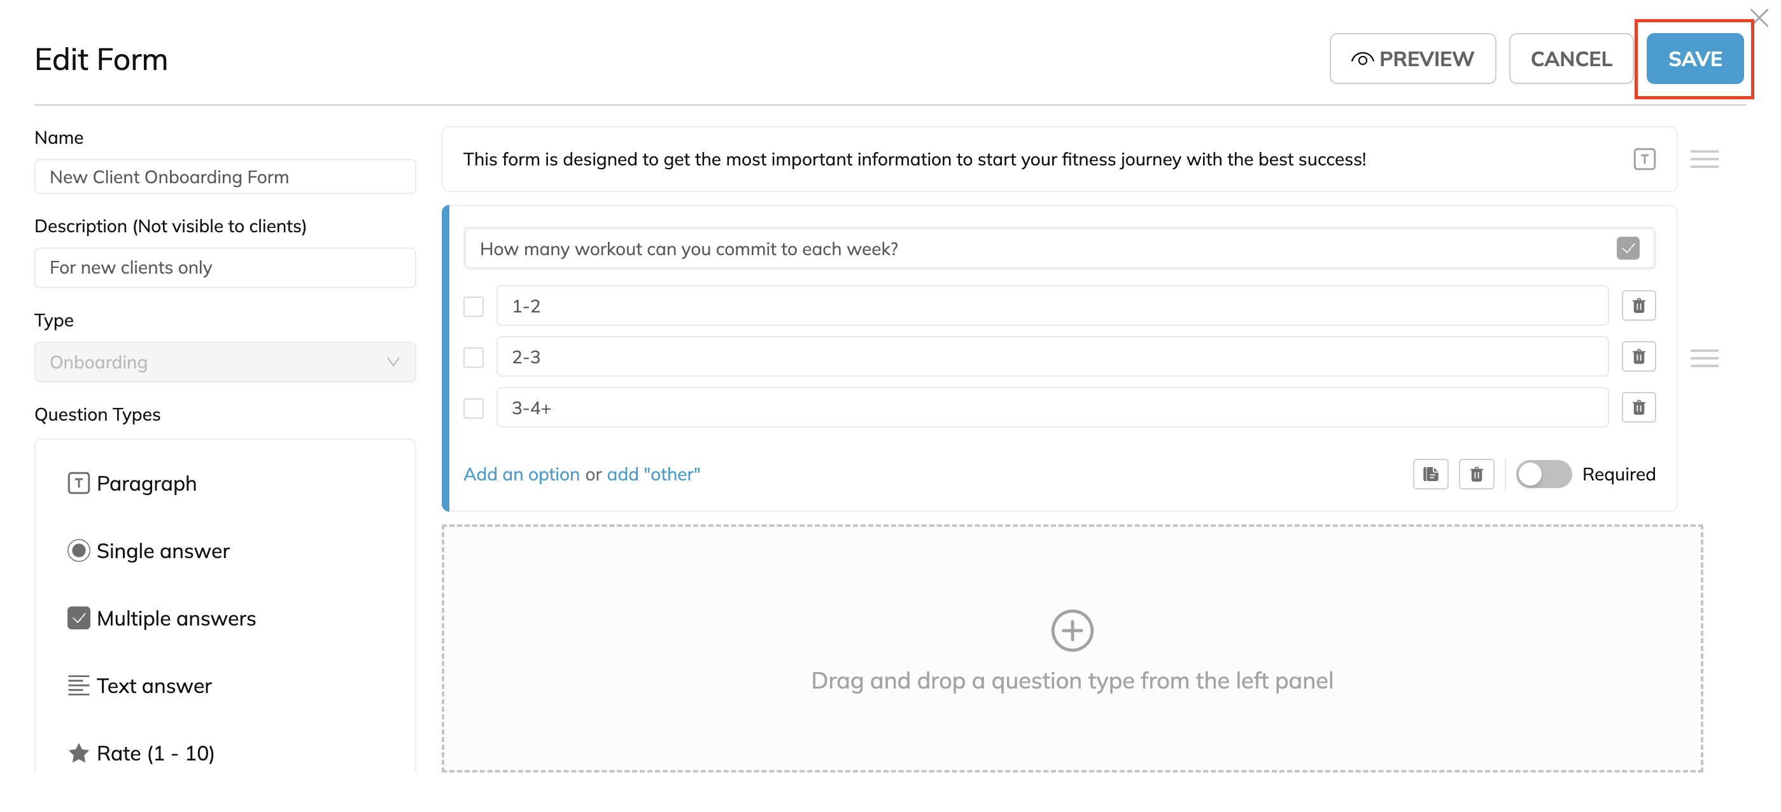Delete the entire workout question
Image resolution: width=1781 pixels, height=812 pixels.
pyautogui.click(x=1476, y=474)
